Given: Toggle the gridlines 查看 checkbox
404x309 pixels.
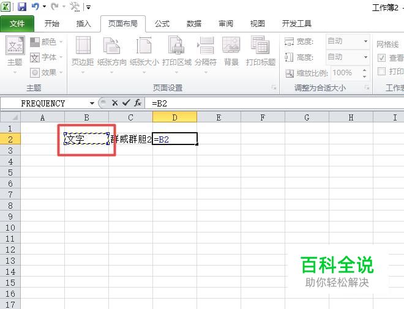Looking at the screenshot, I should pos(381,58).
